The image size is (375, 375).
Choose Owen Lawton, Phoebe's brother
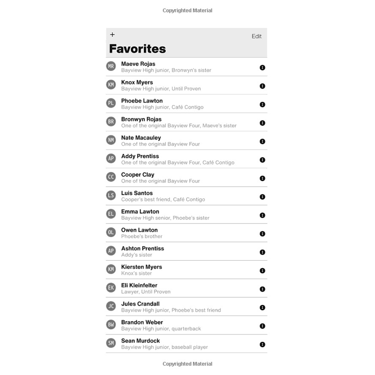(x=187, y=233)
